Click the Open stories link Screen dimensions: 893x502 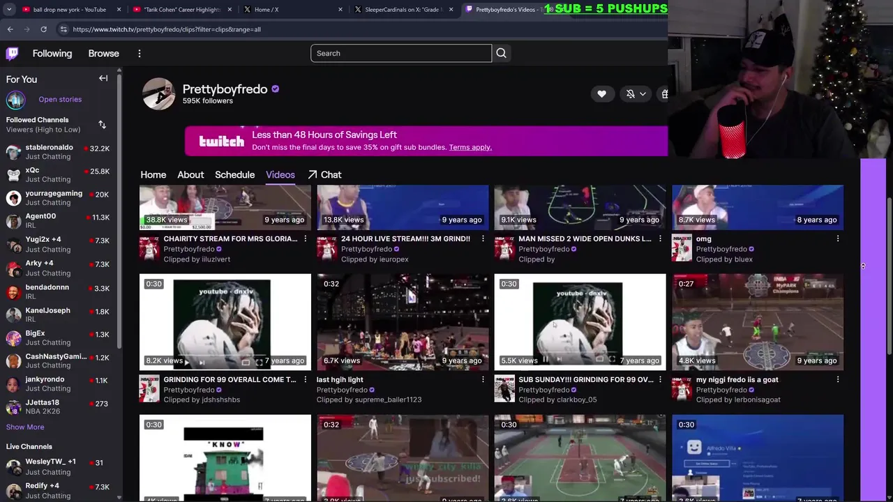[x=60, y=100]
